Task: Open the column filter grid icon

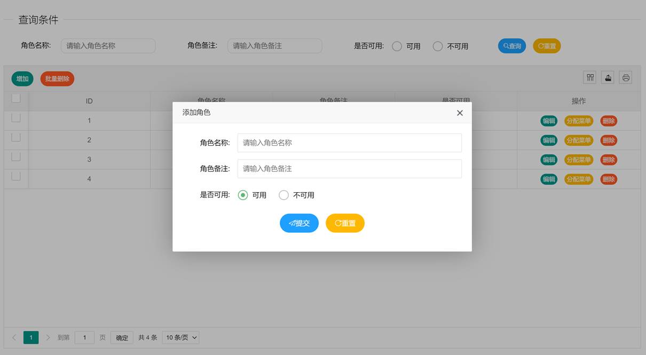Action: click(590, 78)
